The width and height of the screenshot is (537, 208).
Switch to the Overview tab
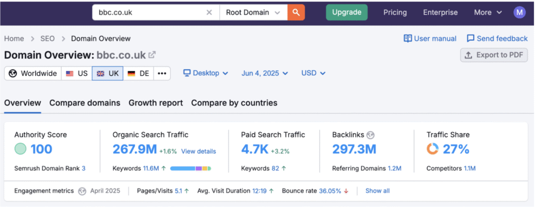pyautogui.click(x=23, y=103)
